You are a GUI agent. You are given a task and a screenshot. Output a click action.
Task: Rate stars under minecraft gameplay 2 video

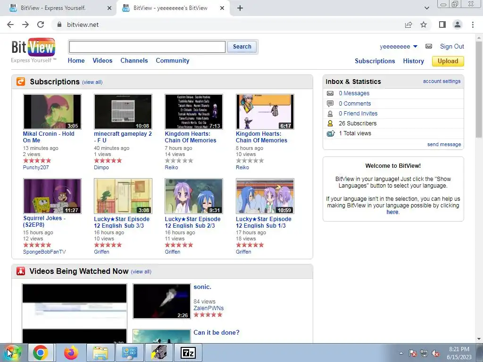point(108,160)
